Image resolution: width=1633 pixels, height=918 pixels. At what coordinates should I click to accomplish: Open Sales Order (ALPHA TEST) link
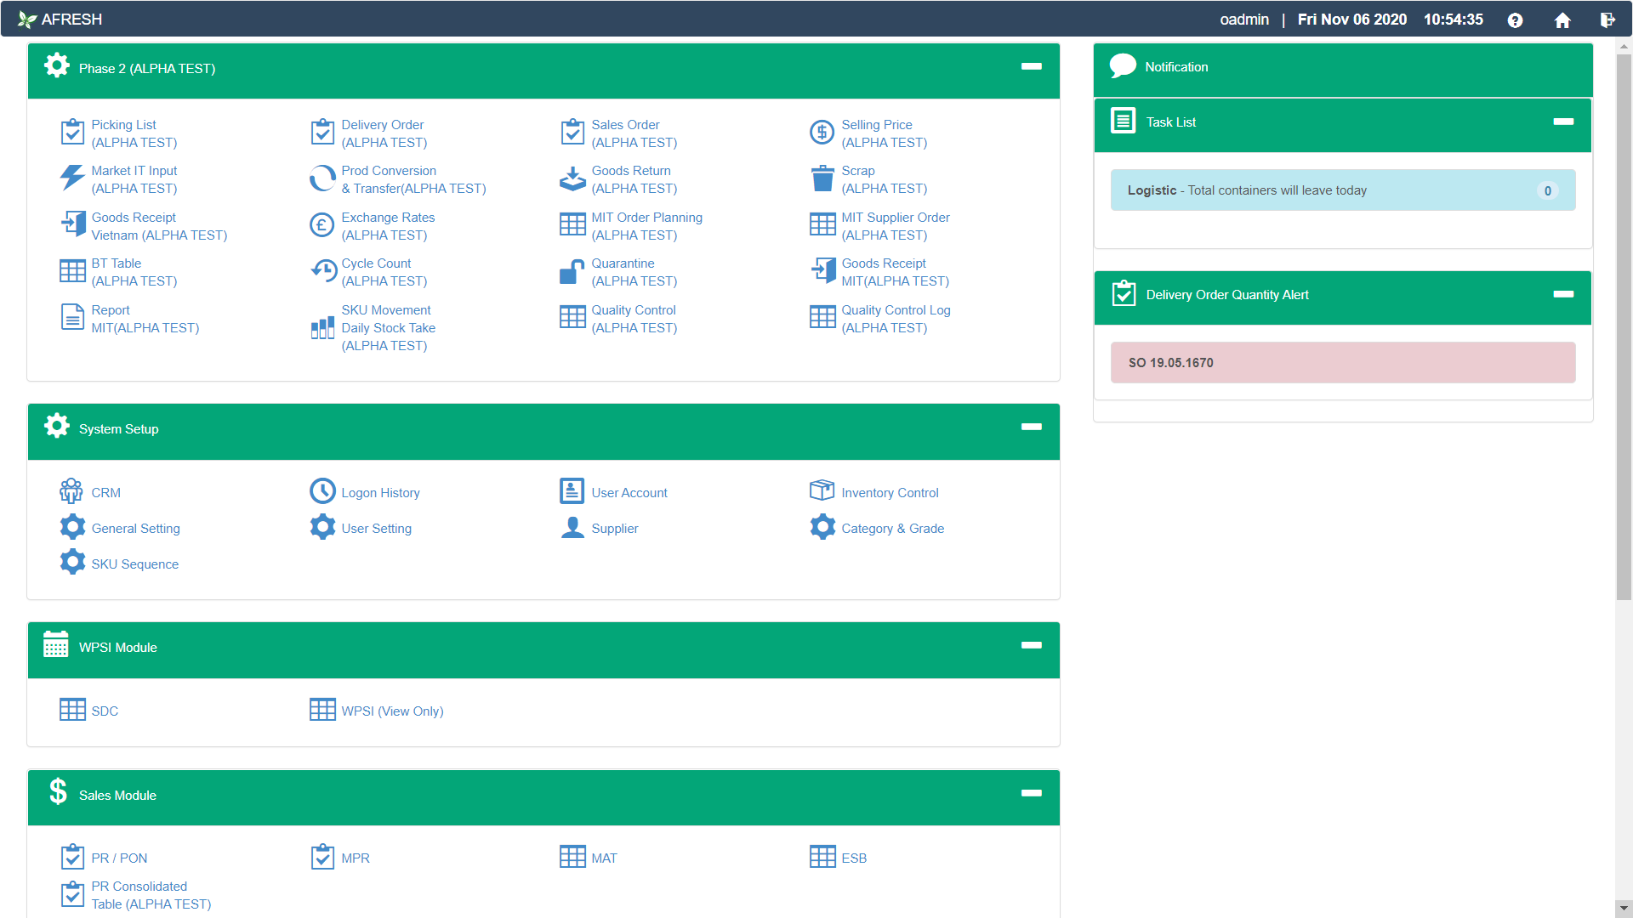coord(634,133)
